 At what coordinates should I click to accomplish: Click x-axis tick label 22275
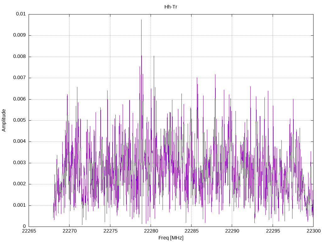(x=110, y=231)
